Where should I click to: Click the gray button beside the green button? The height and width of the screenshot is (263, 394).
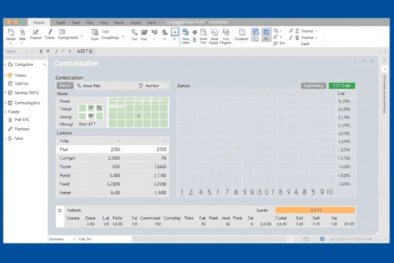(313, 86)
